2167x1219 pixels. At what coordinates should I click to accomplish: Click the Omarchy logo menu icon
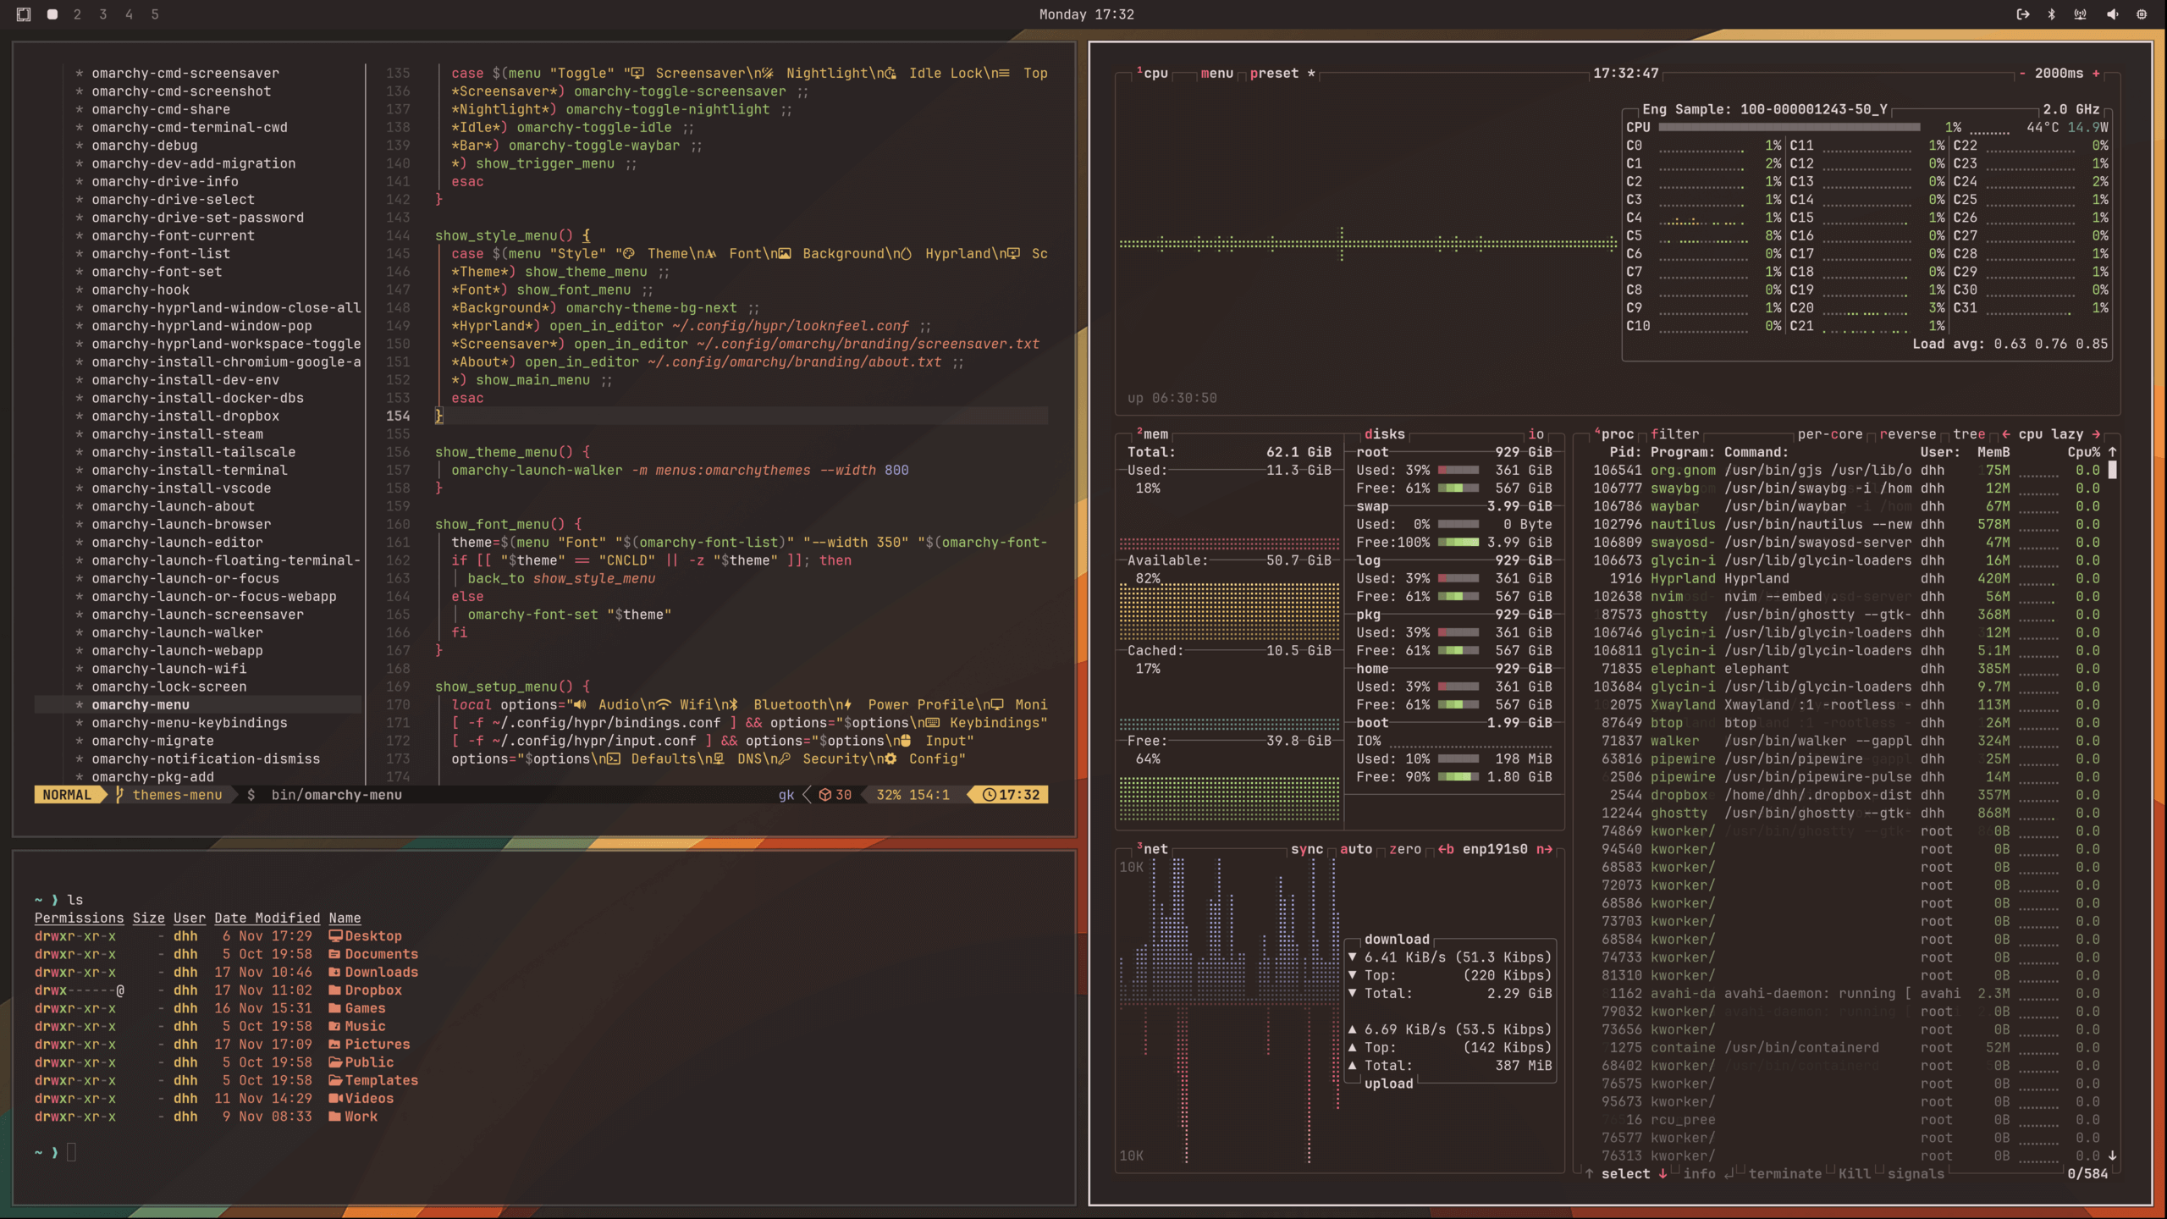tap(24, 14)
